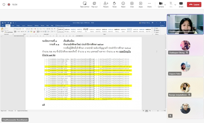Switch to the Insert tab in Word
This screenshot has width=204, height=123.
point(13,26)
